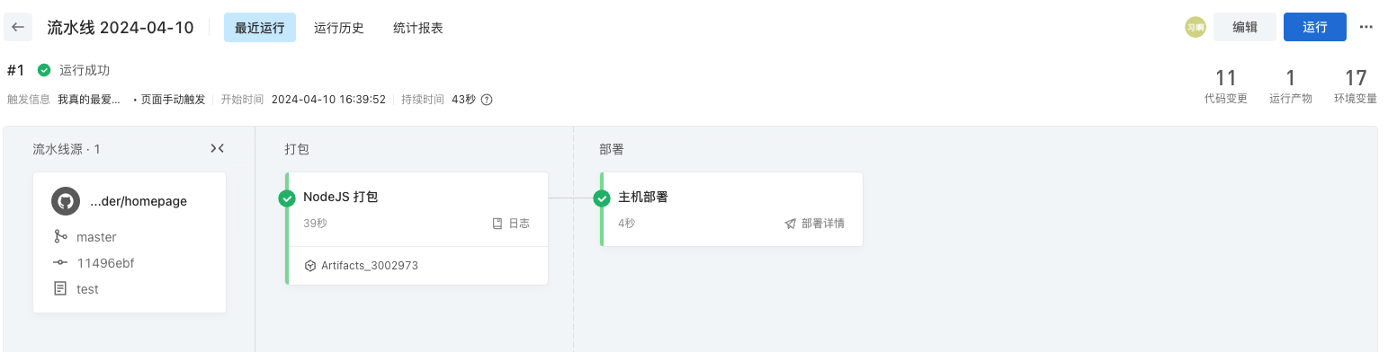Click the green success checkmark on NodeJS 打包
Screen dimensions: 1388x352
click(x=287, y=198)
